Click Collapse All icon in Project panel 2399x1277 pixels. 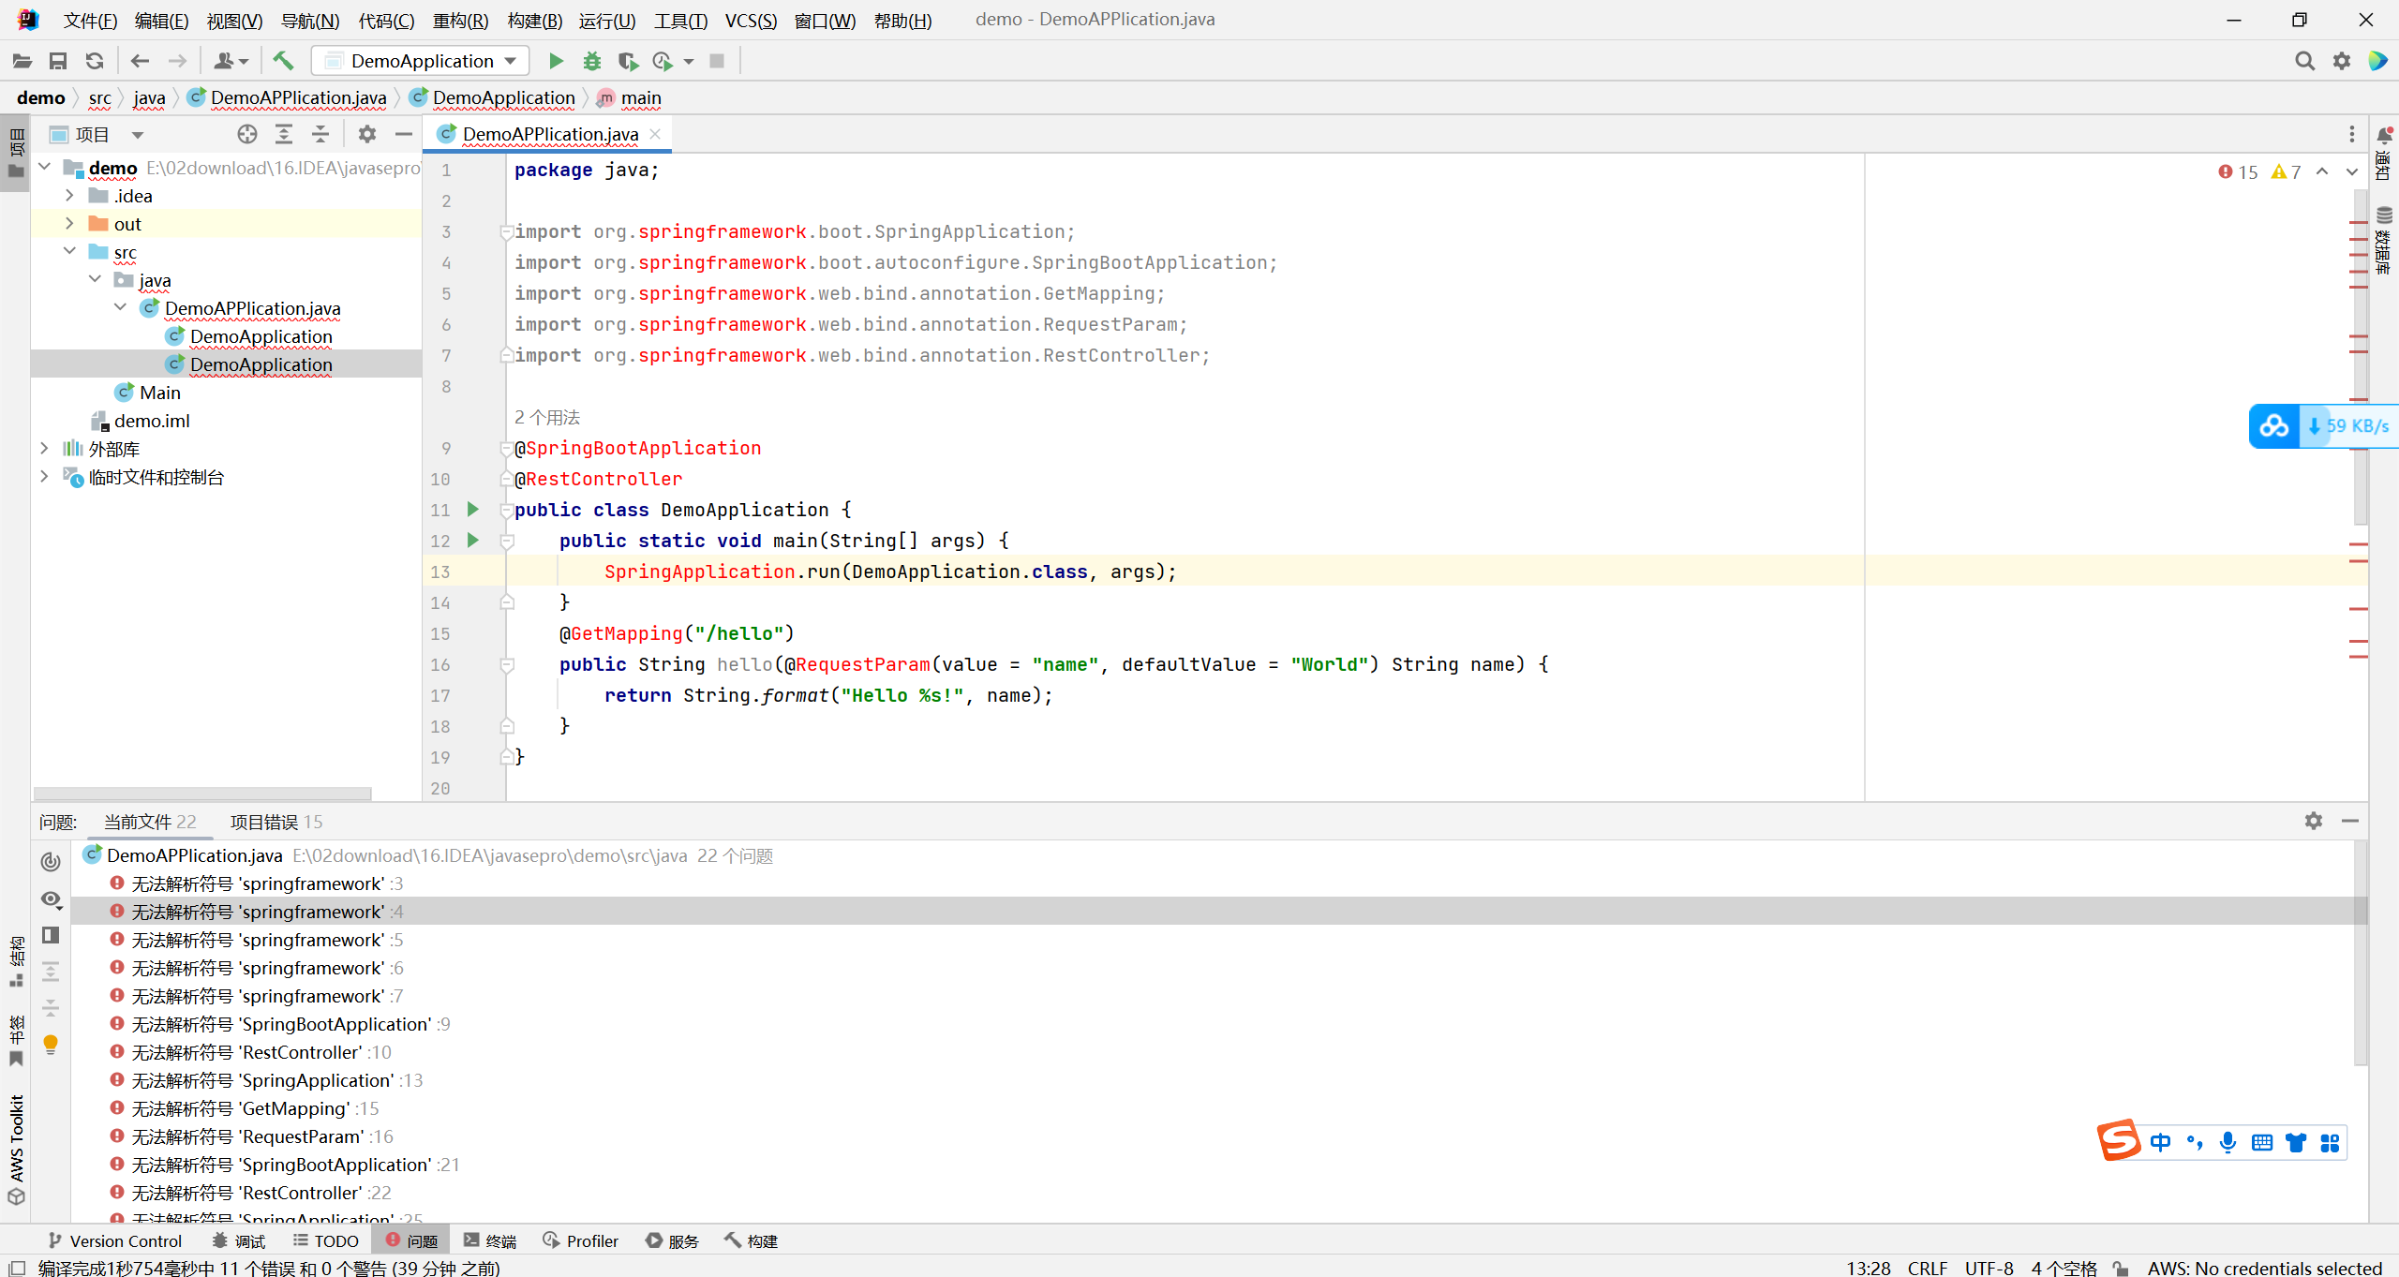pos(320,134)
